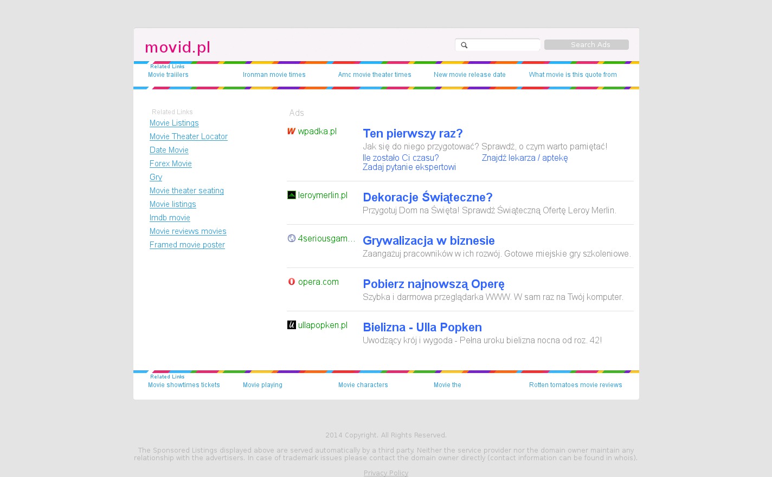The width and height of the screenshot is (772, 477).
Task: Click the Search Ads button
Action: [586, 45]
